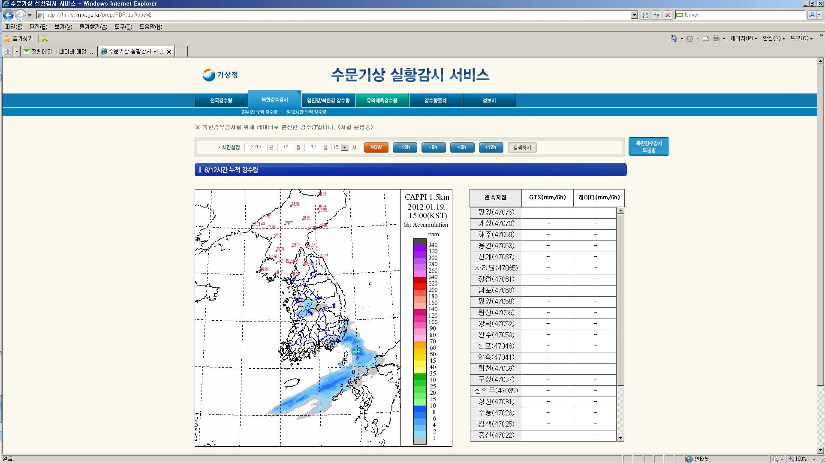
Task: Click the Naver search box
Action: (740, 15)
